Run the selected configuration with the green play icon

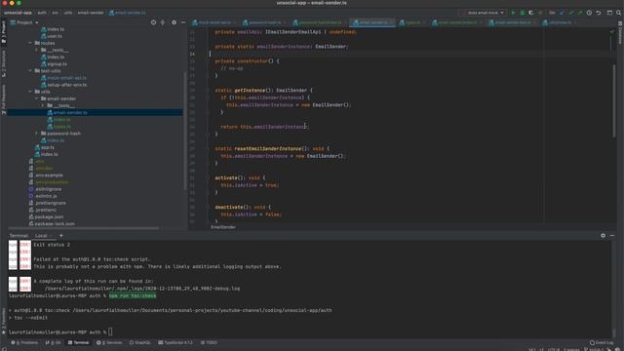click(513, 13)
